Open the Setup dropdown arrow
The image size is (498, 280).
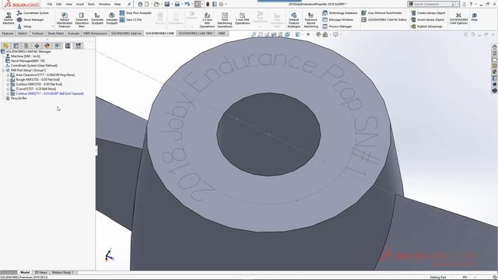[52, 26]
